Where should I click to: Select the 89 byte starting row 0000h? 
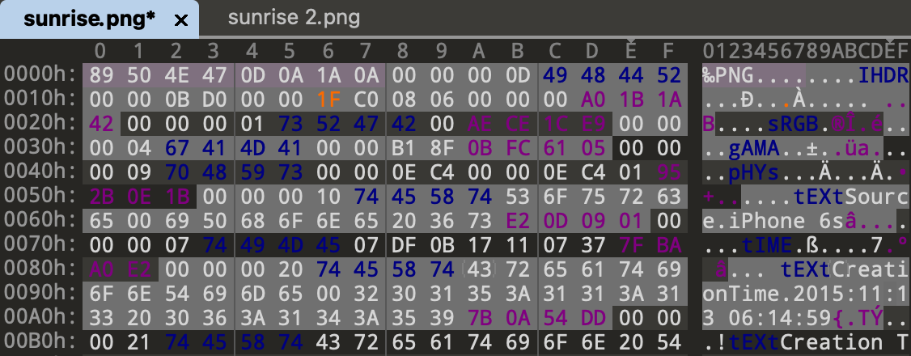100,75
